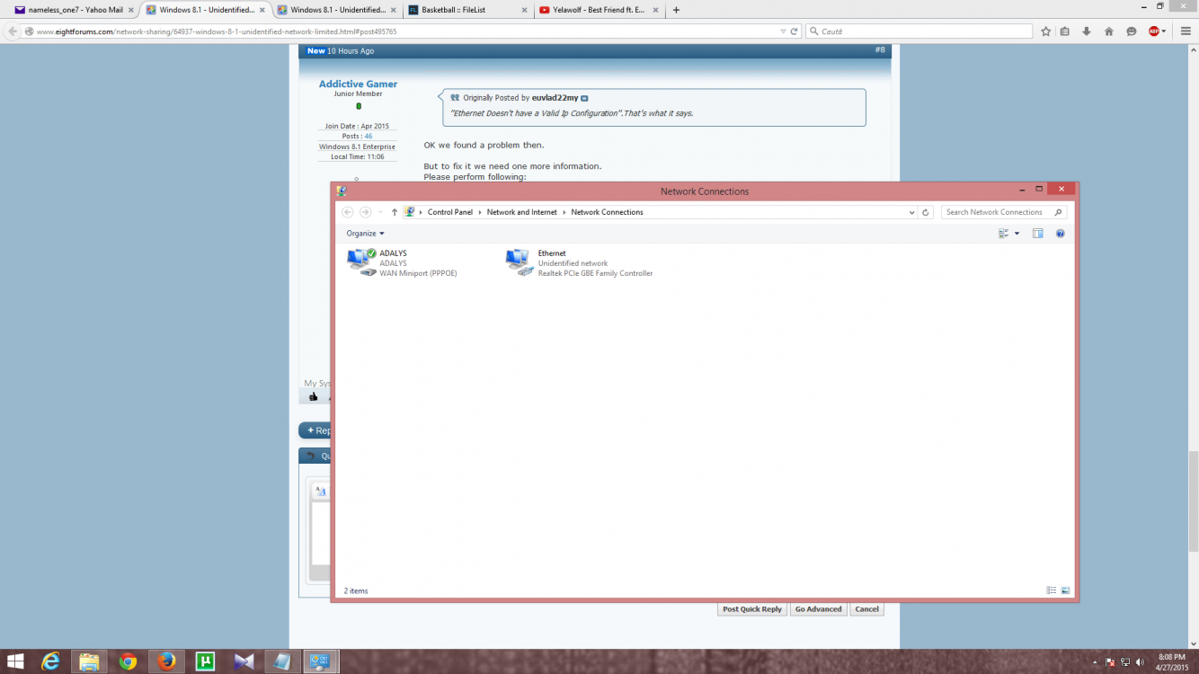Switch to large icons view in status bar
The height and width of the screenshot is (674, 1199).
point(1065,590)
